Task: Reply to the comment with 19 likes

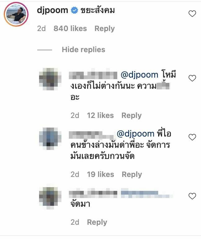Action: pyautogui.click(x=132, y=174)
